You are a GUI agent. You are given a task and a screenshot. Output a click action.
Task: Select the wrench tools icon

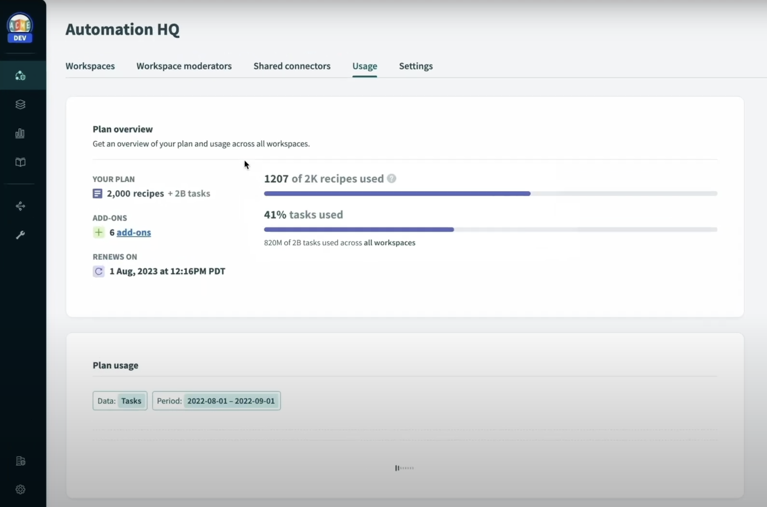[20, 235]
